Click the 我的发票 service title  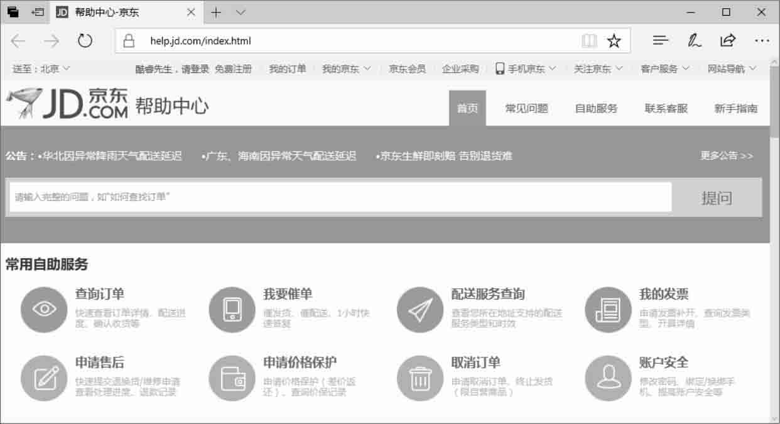pos(664,294)
